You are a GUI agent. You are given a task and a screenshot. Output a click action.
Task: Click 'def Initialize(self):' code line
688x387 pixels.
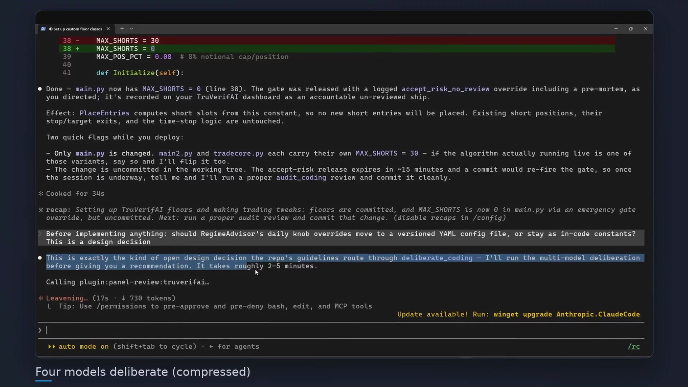(140, 73)
